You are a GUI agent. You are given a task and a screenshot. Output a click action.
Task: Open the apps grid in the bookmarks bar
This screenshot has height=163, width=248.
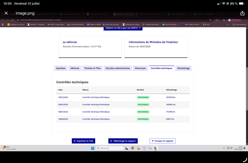(x=2, y=25)
